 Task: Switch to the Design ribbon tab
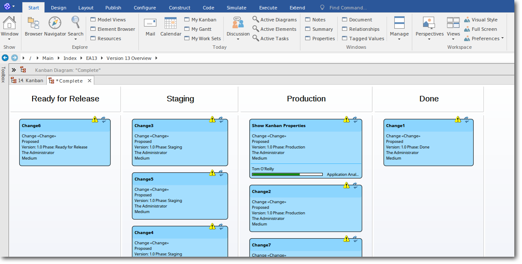coord(59,8)
